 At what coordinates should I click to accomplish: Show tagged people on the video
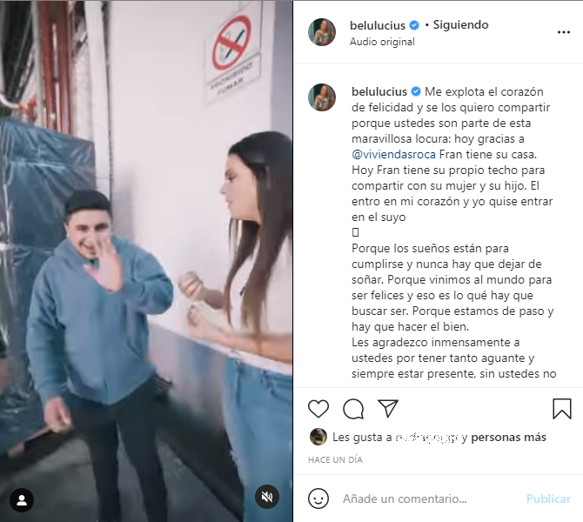22,500
